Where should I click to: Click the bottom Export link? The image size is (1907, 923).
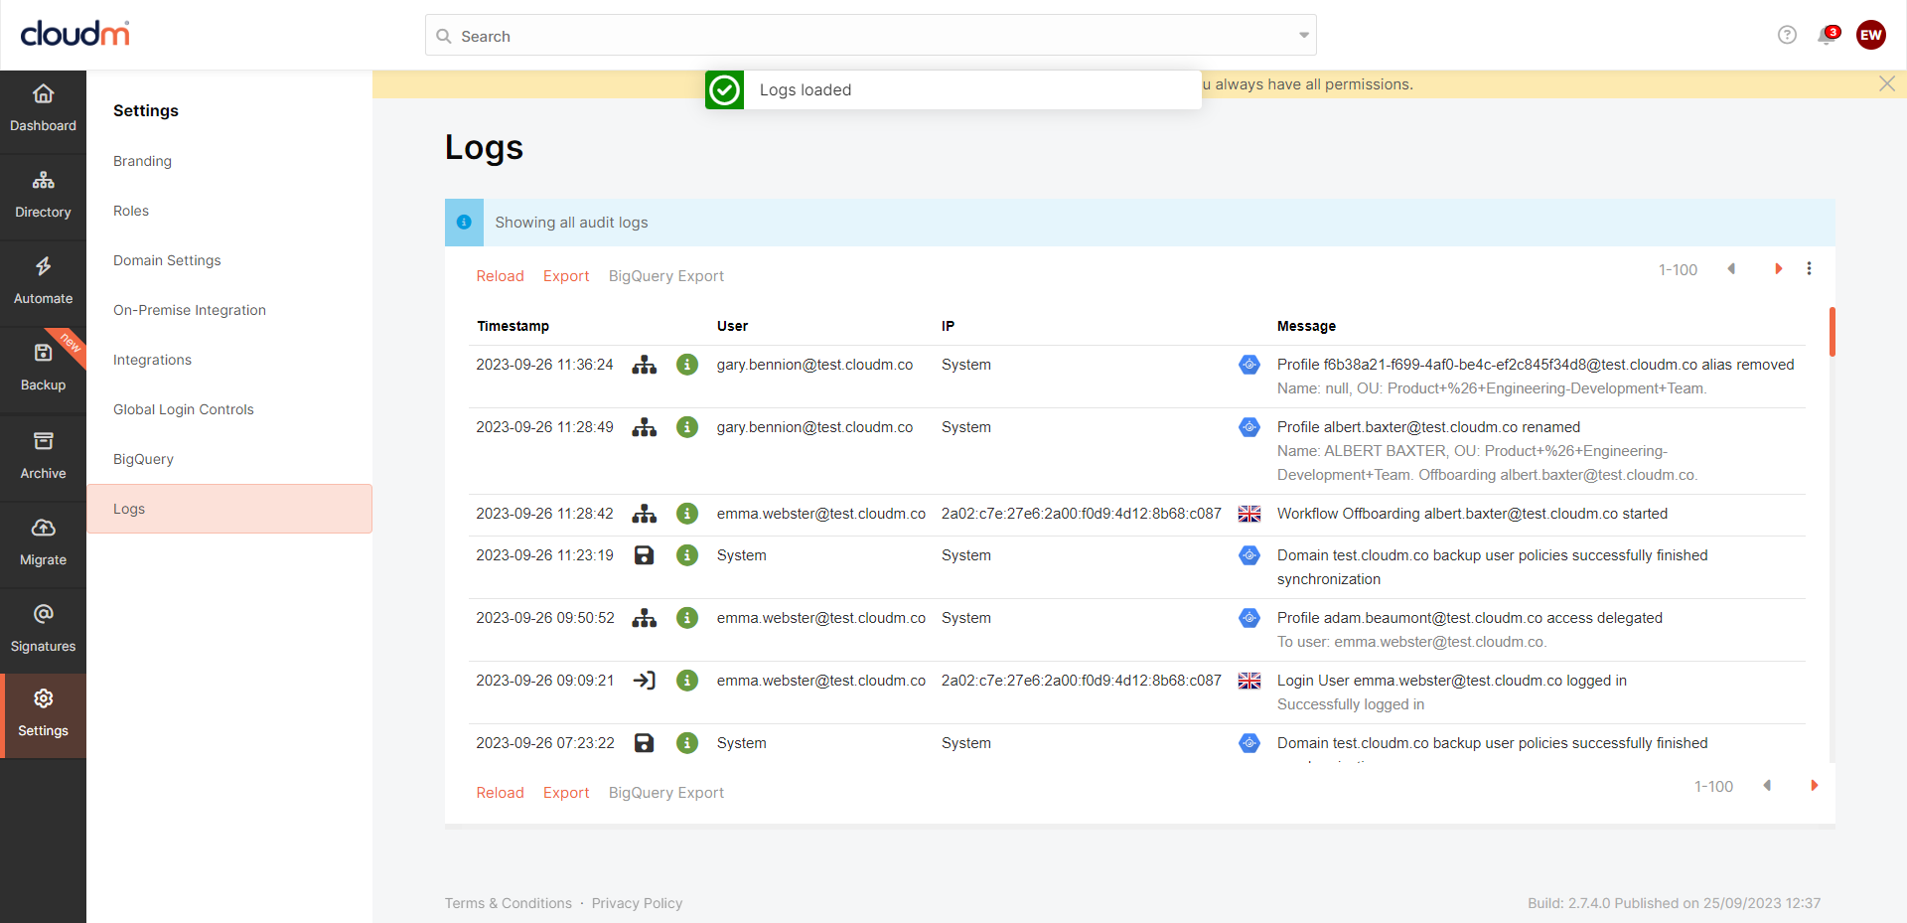click(x=566, y=793)
